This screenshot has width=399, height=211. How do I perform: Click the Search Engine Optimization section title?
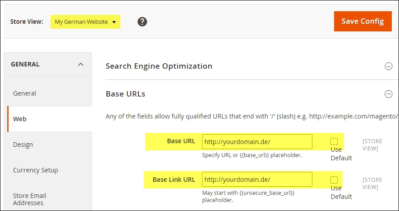[159, 66]
